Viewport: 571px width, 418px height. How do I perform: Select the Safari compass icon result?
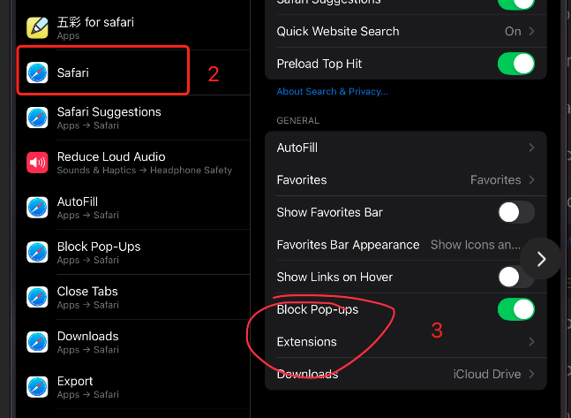pyautogui.click(x=37, y=72)
